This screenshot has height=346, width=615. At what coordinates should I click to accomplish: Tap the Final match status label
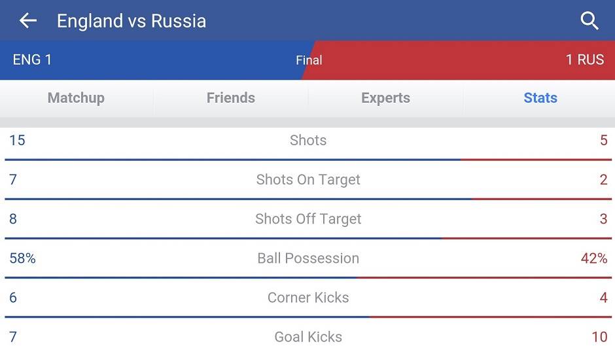click(x=309, y=60)
